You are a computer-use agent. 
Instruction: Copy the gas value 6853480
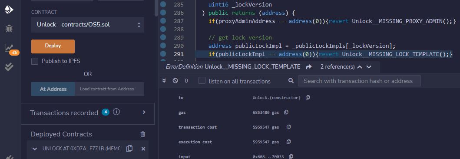pos(286,112)
